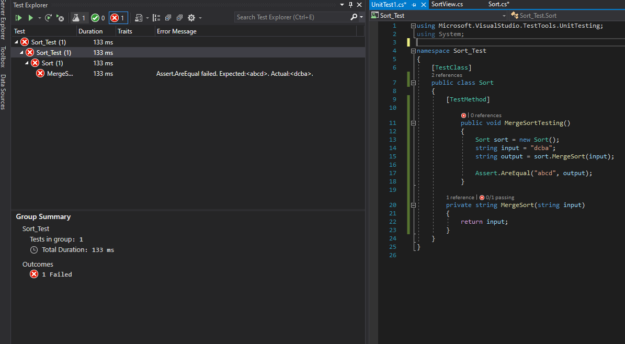Toggle the passed tests filter
The height and width of the screenshot is (344, 625).
click(x=98, y=18)
